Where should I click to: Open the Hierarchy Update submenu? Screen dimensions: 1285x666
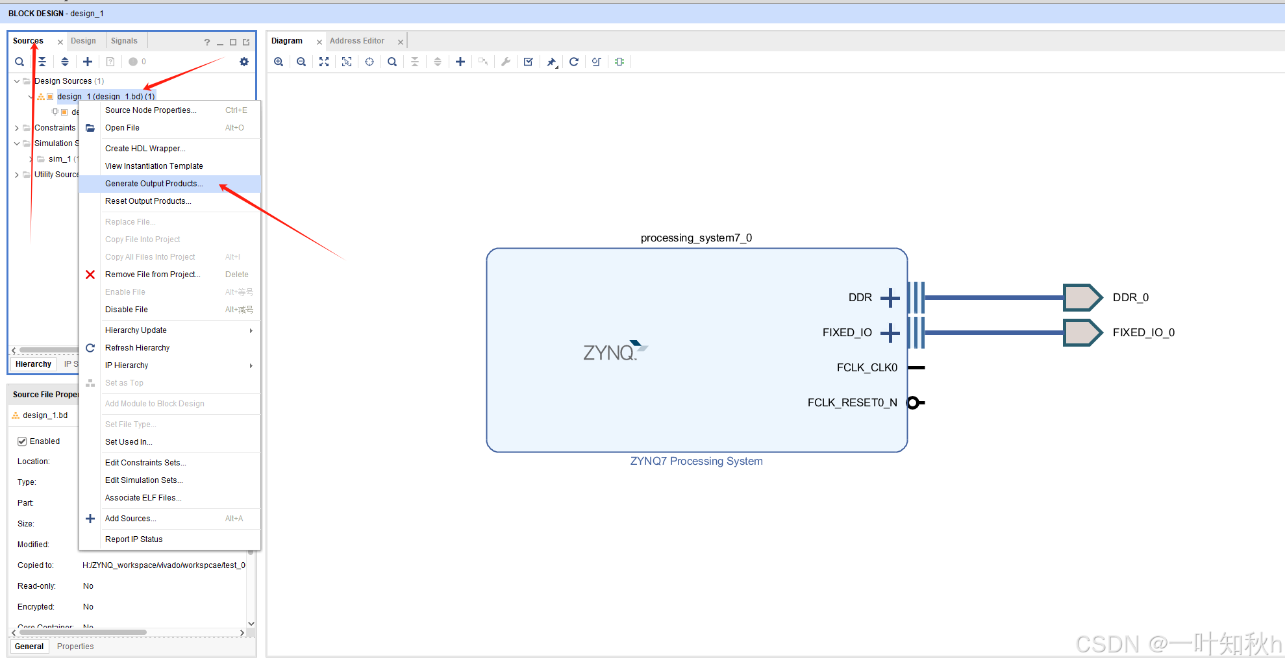click(x=169, y=330)
